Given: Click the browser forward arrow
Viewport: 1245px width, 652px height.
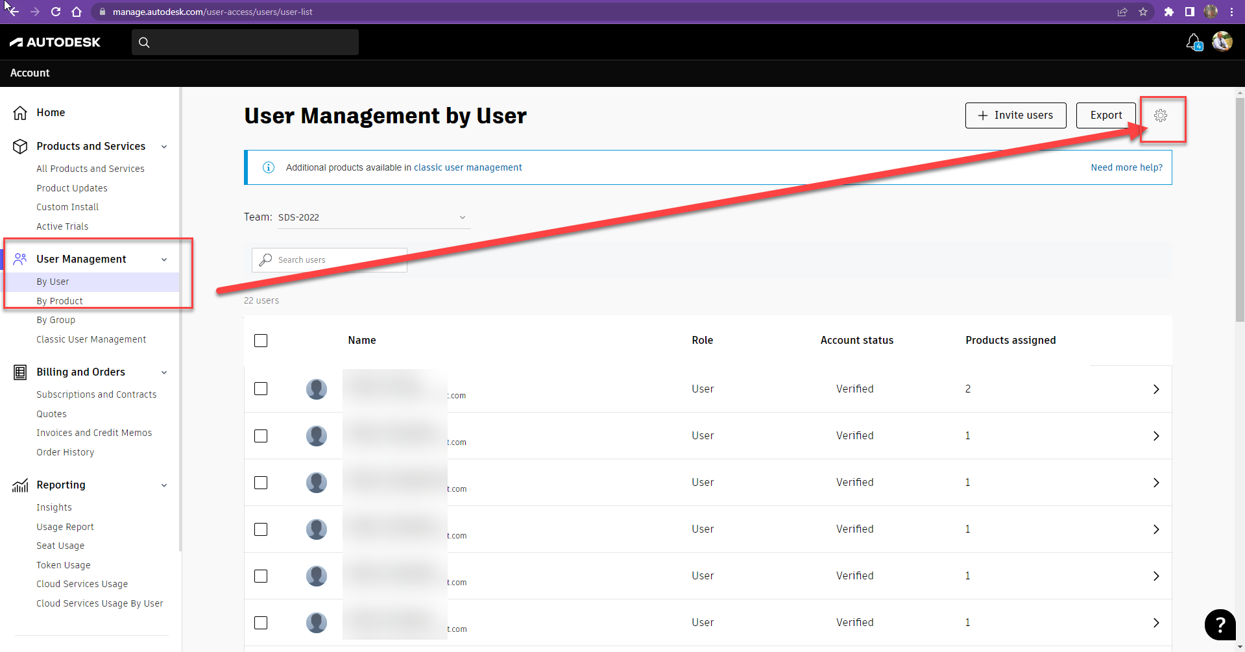Looking at the screenshot, I should click(x=35, y=12).
